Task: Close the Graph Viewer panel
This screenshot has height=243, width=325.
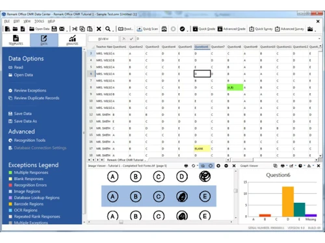Action: point(318,166)
